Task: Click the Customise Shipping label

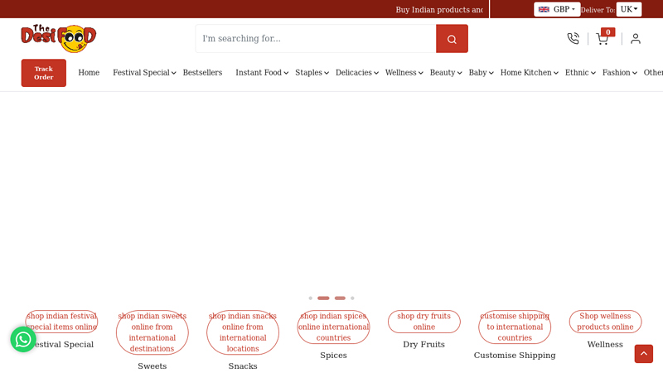Action: [515, 356]
